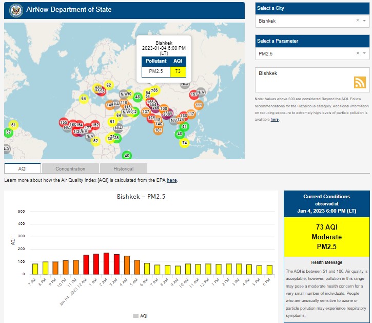
Task: Open the particle pollution exposure 'here' link
Action: [275, 119]
